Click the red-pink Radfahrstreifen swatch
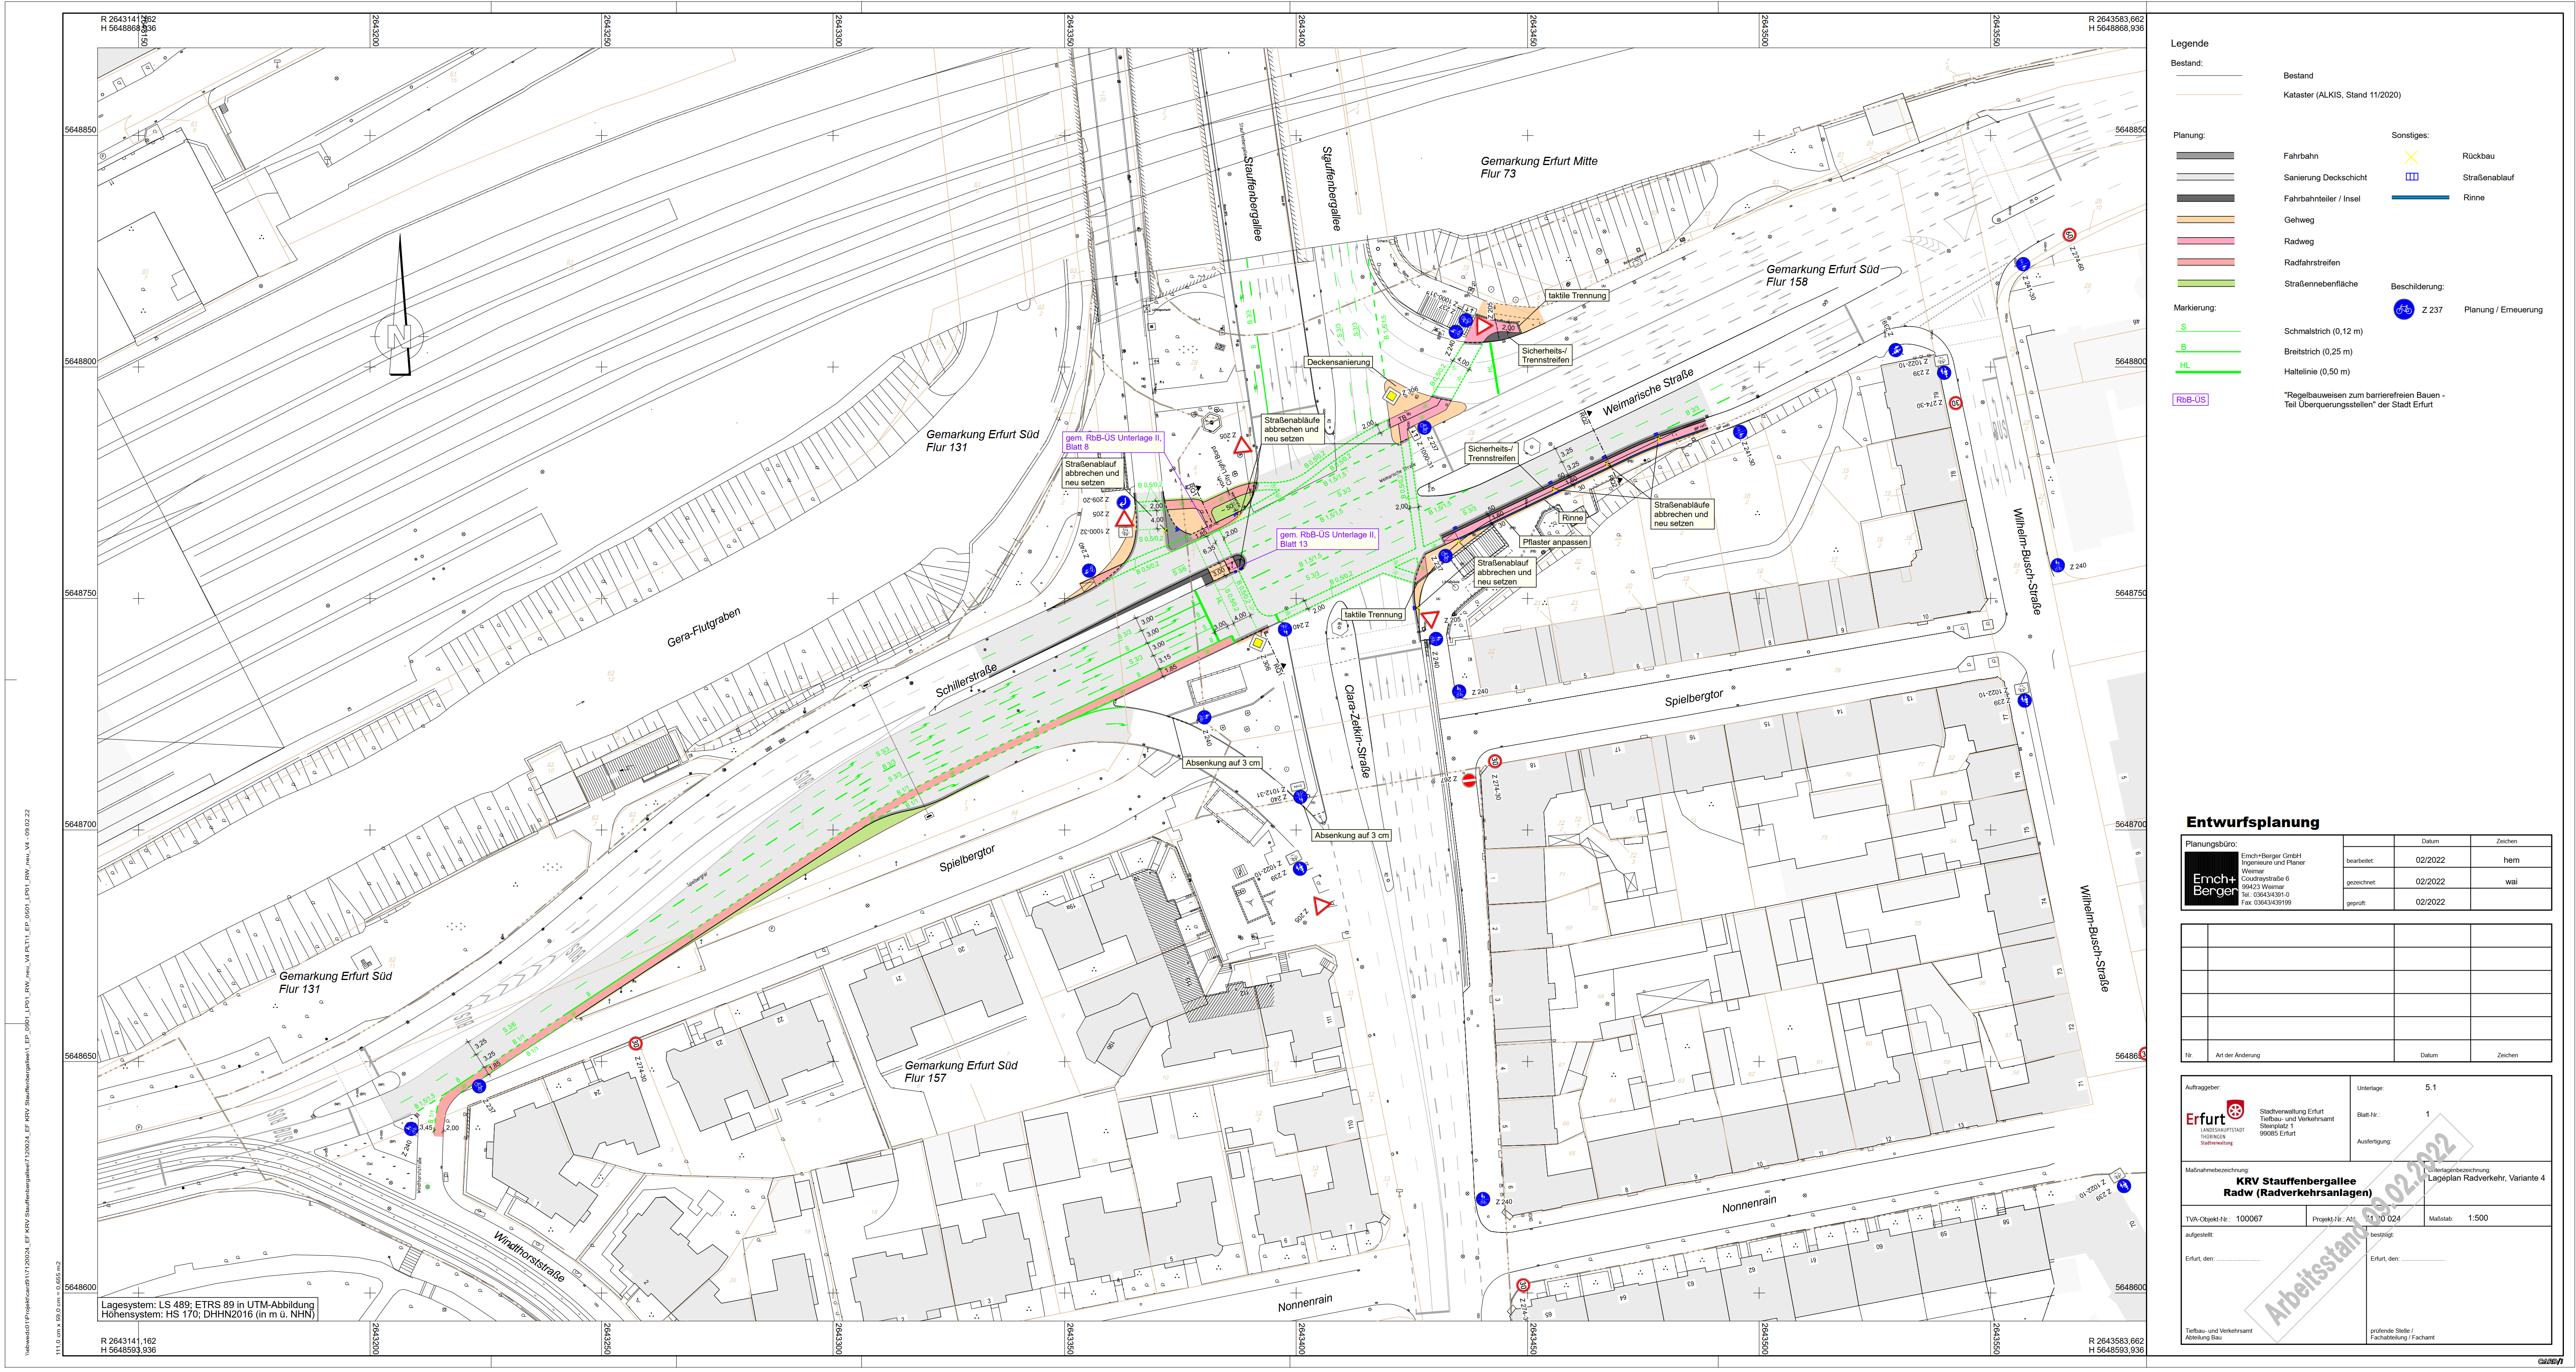 click(2205, 262)
